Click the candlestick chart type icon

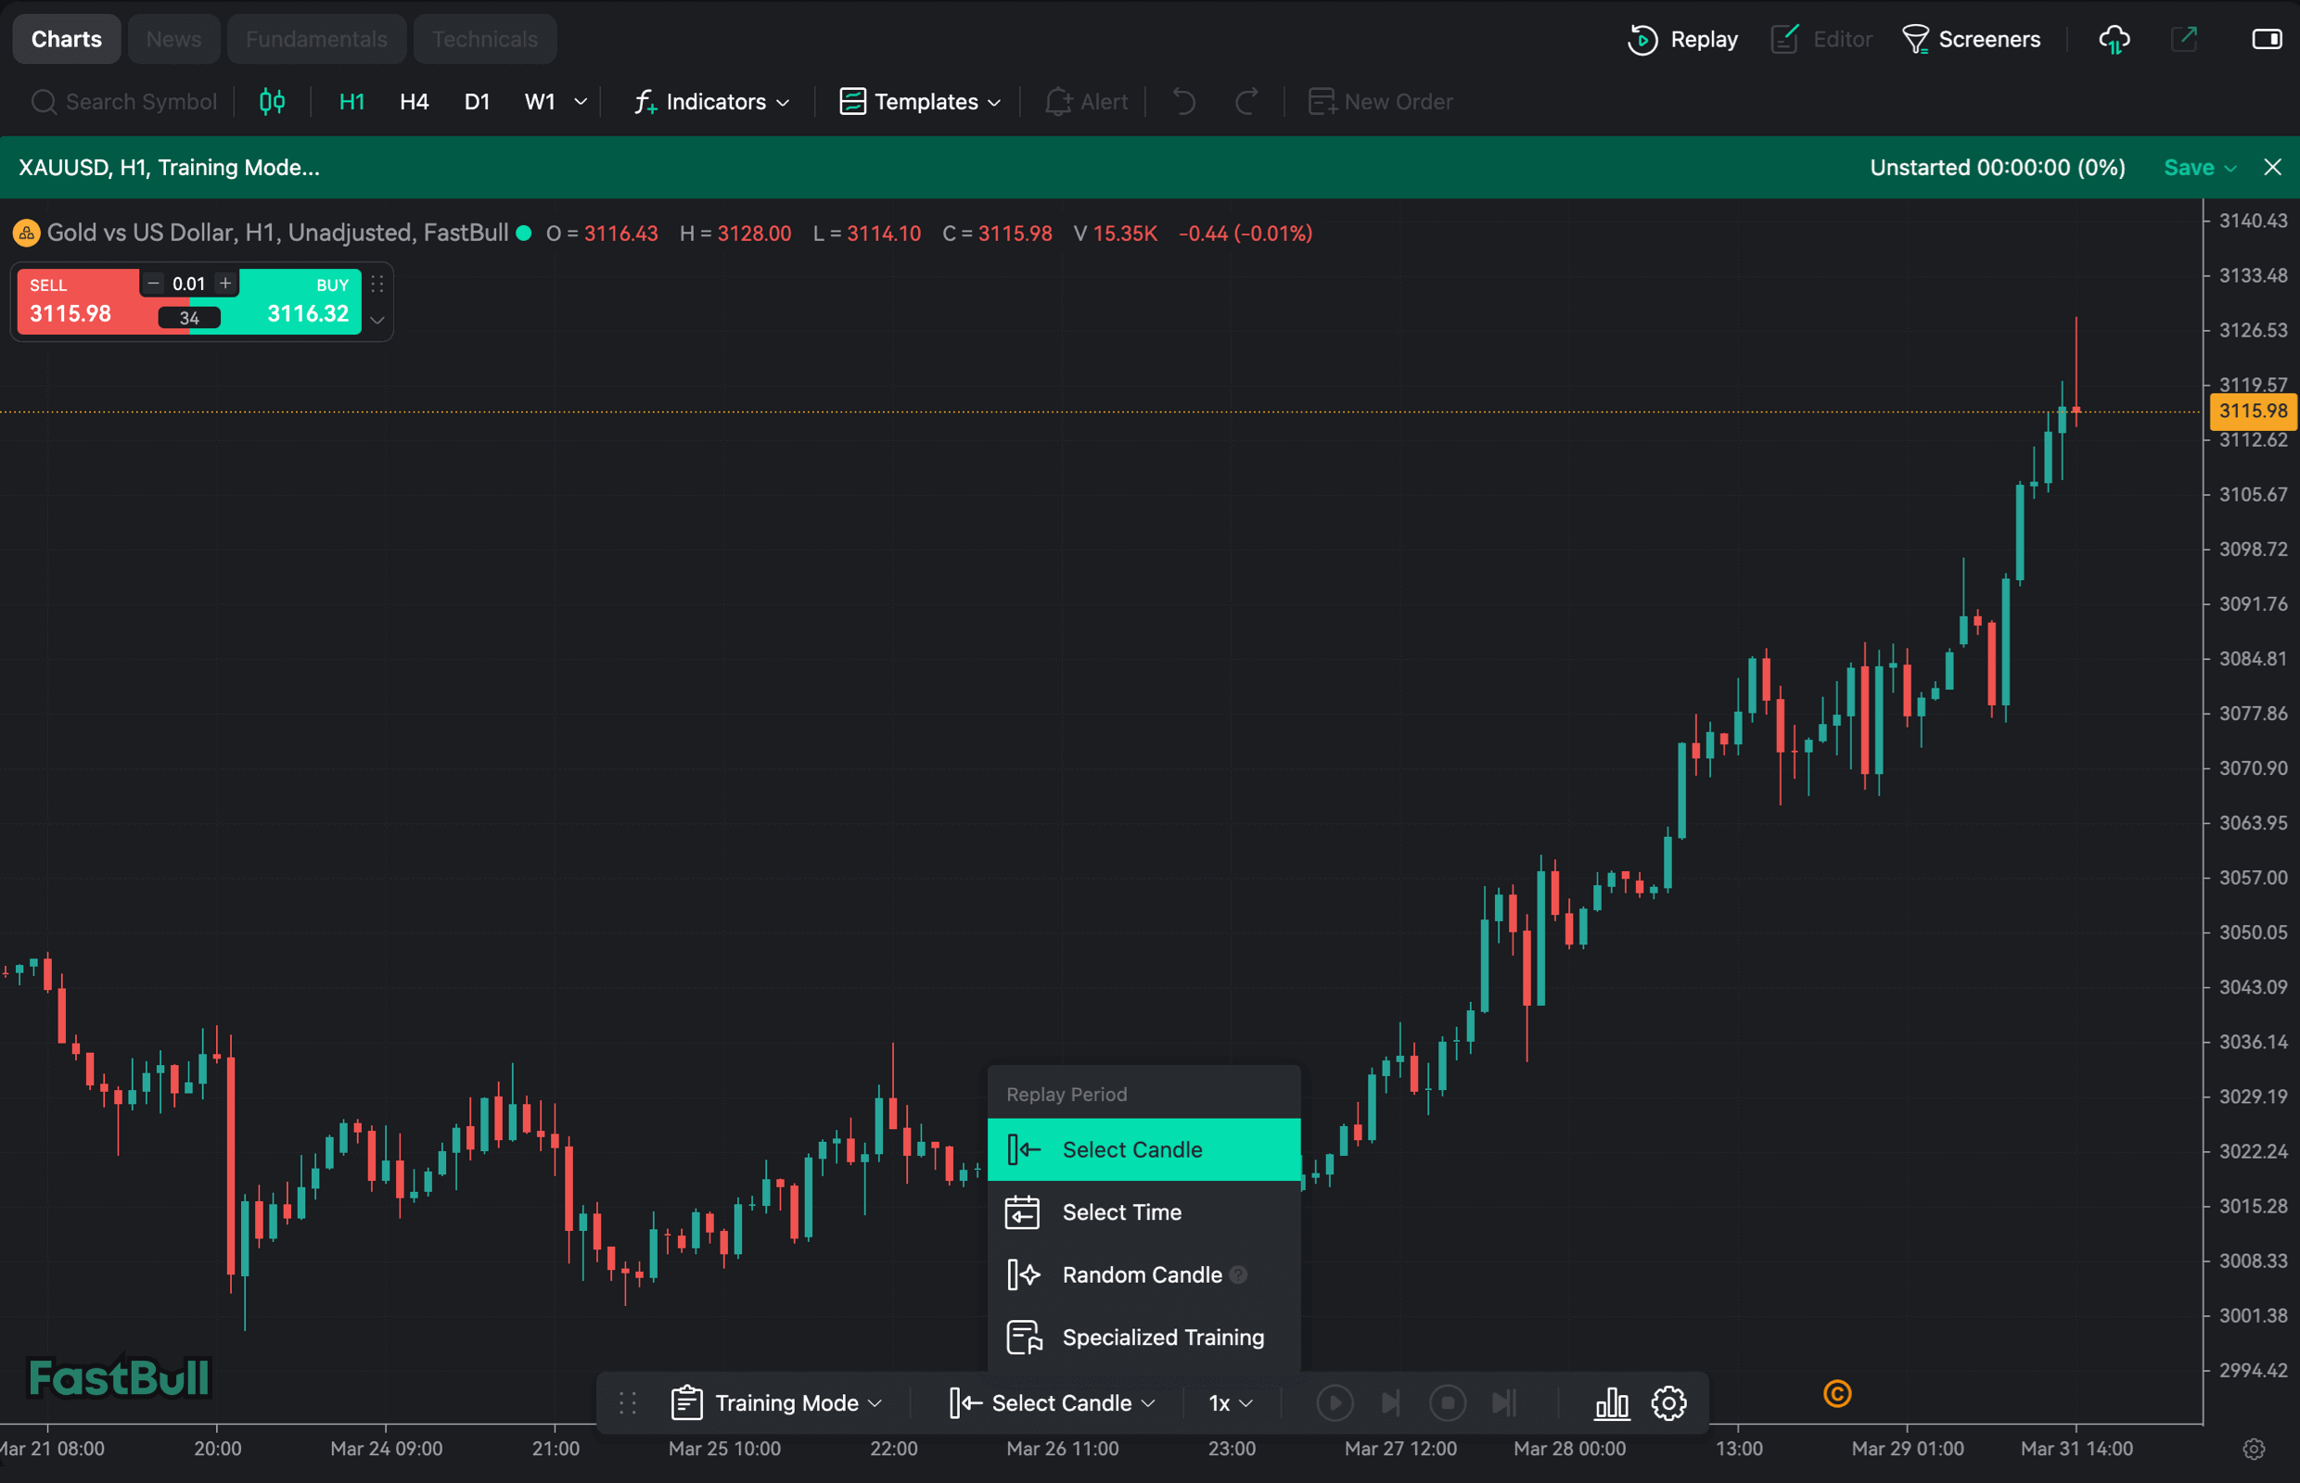tap(272, 101)
